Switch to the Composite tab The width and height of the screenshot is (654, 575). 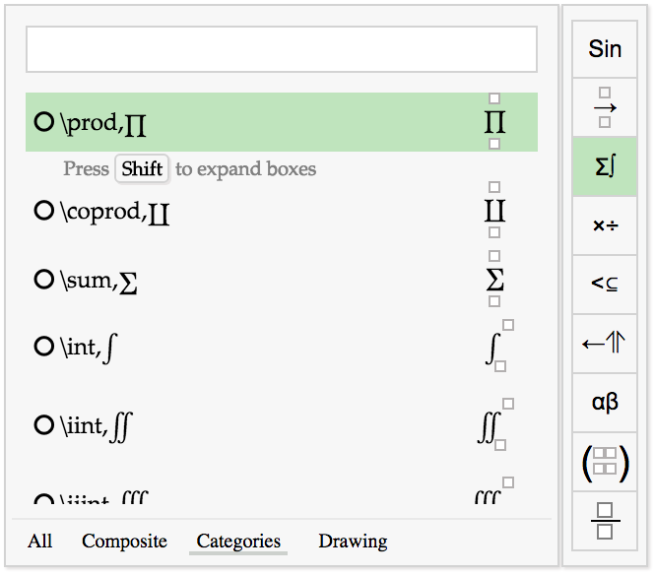point(124,542)
